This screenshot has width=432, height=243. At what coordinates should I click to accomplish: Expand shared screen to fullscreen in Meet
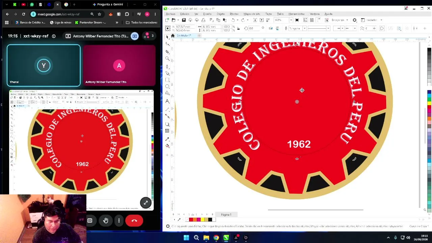click(x=145, y=202)
